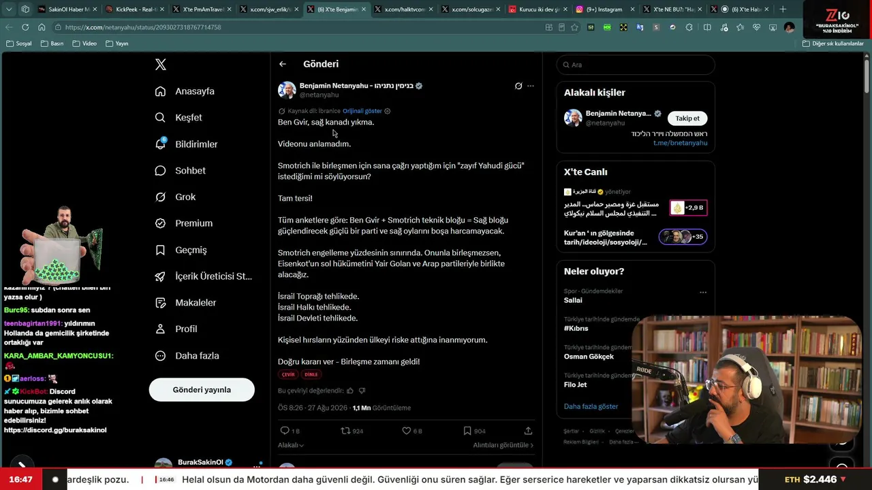Click the Gönderi yayınla button
The image size is (872, 490).
tap(202, 390)
